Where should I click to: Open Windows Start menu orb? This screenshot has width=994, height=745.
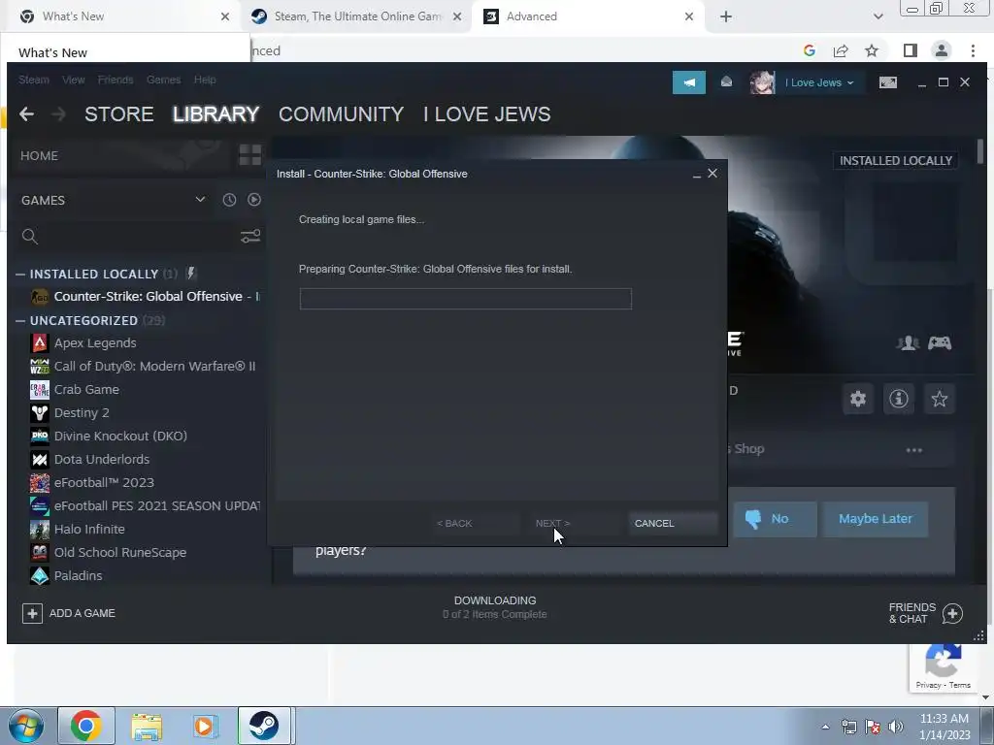pos(26,726)
